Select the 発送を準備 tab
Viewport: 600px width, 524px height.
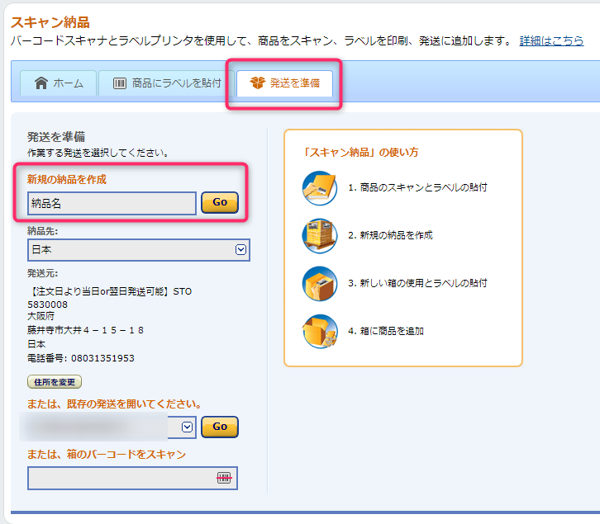(x=285, y=83)
